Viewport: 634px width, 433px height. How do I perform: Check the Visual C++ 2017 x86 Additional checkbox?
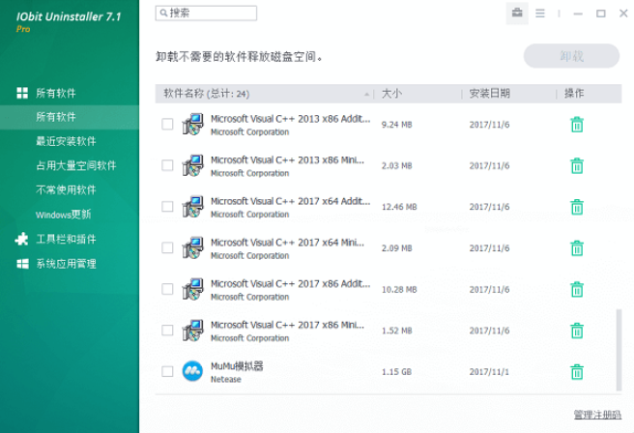tap(167, 289)
